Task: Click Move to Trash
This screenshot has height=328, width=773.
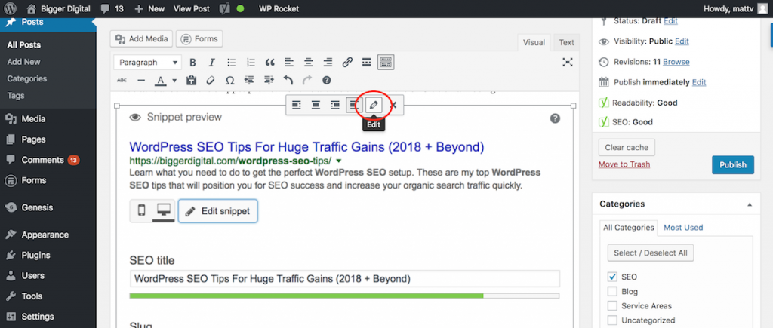Action: pyautogui.click(x=624, y=164)
